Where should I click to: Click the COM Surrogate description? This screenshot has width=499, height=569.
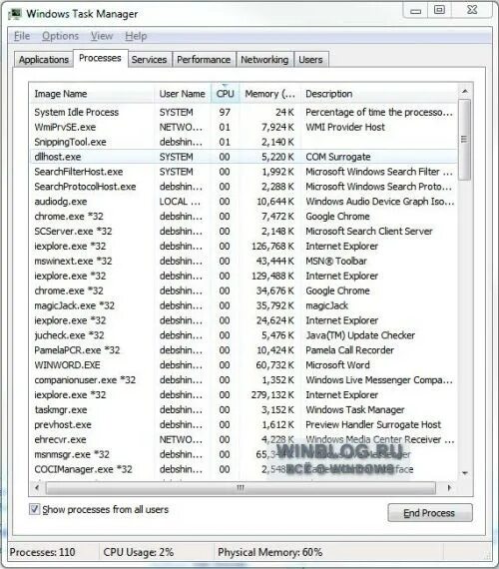[338, 157]
